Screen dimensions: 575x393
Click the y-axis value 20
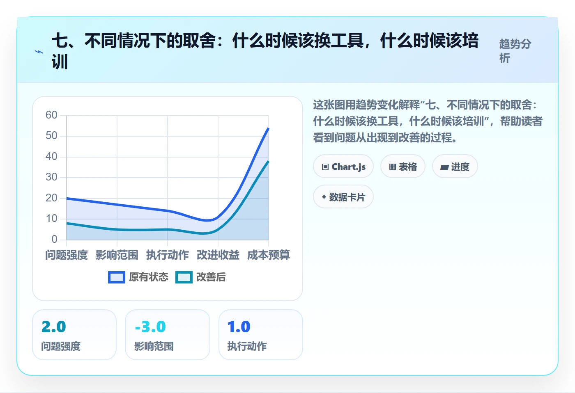(x=51, y=198)
